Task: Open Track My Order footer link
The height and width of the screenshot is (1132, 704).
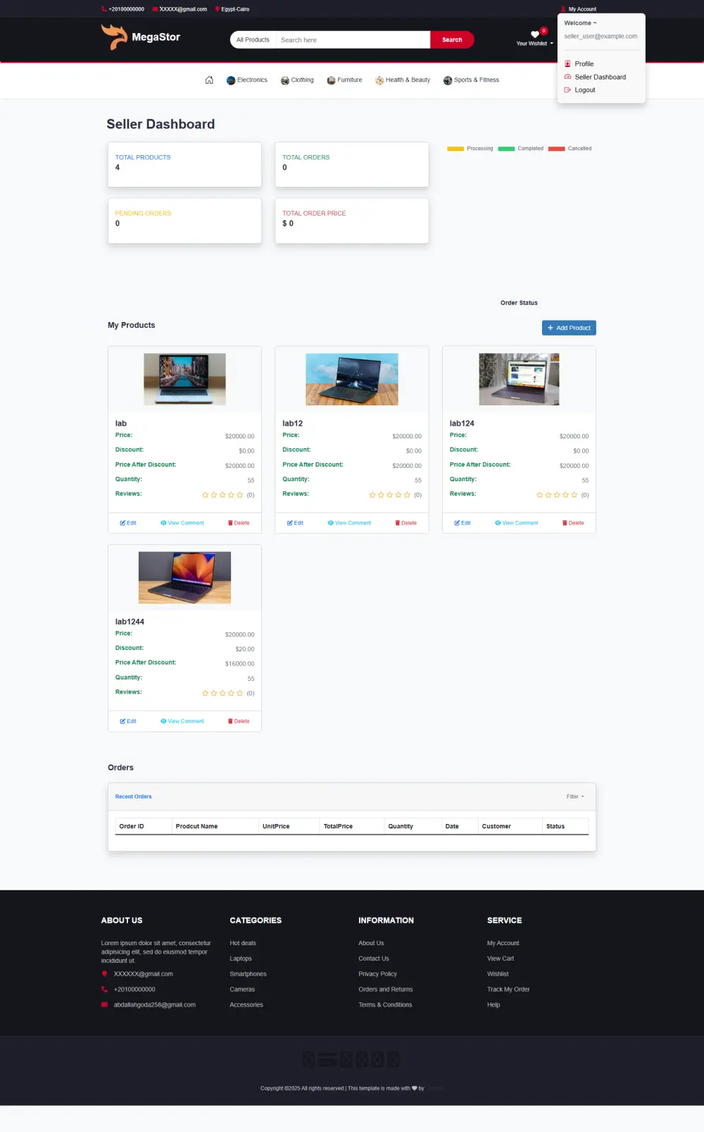Action: pyautogui.click(x=508, y=990)
